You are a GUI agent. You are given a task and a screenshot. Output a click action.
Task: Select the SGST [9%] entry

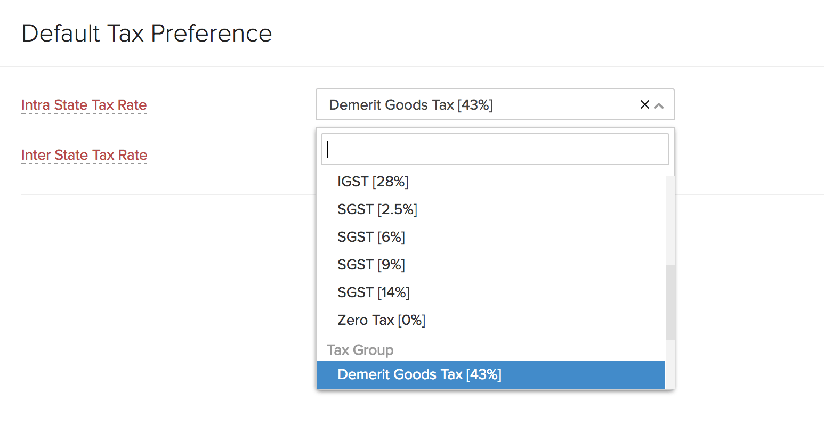click(371, 265)
